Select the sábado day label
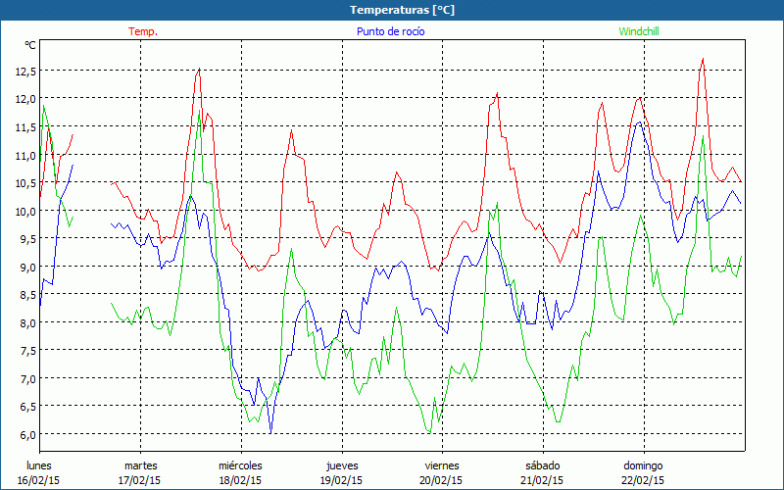Screen dimensions: 784x490 click(x=542, y=465)
